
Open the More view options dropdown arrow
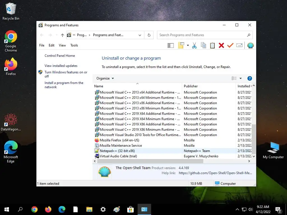click(240, 78)
